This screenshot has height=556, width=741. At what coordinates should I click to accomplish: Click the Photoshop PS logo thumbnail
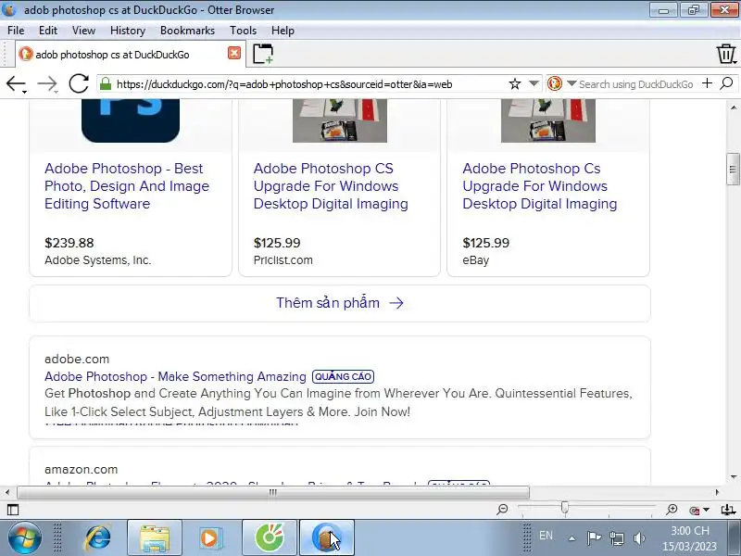click(x=131, y=120)
